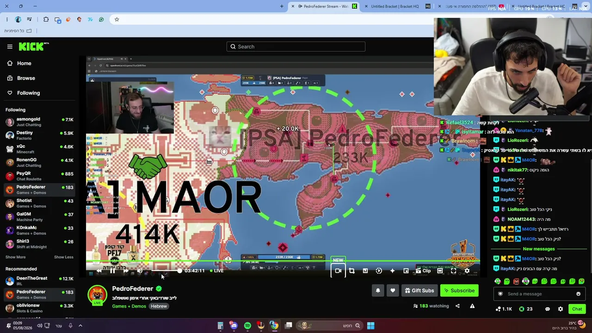Send the message with the Chat button

[x=577, y=309]
